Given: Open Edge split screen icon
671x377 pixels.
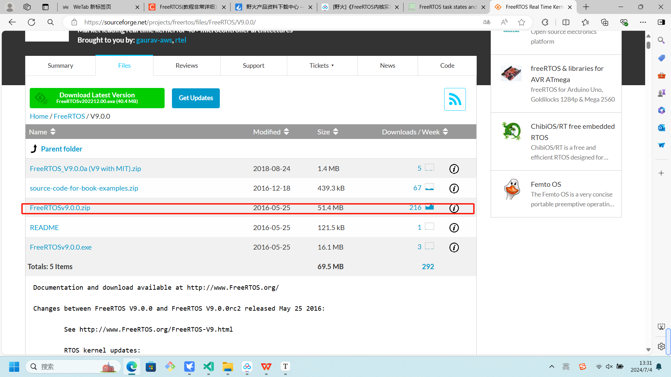Looking at the screenshot, I should pos(566,22).
